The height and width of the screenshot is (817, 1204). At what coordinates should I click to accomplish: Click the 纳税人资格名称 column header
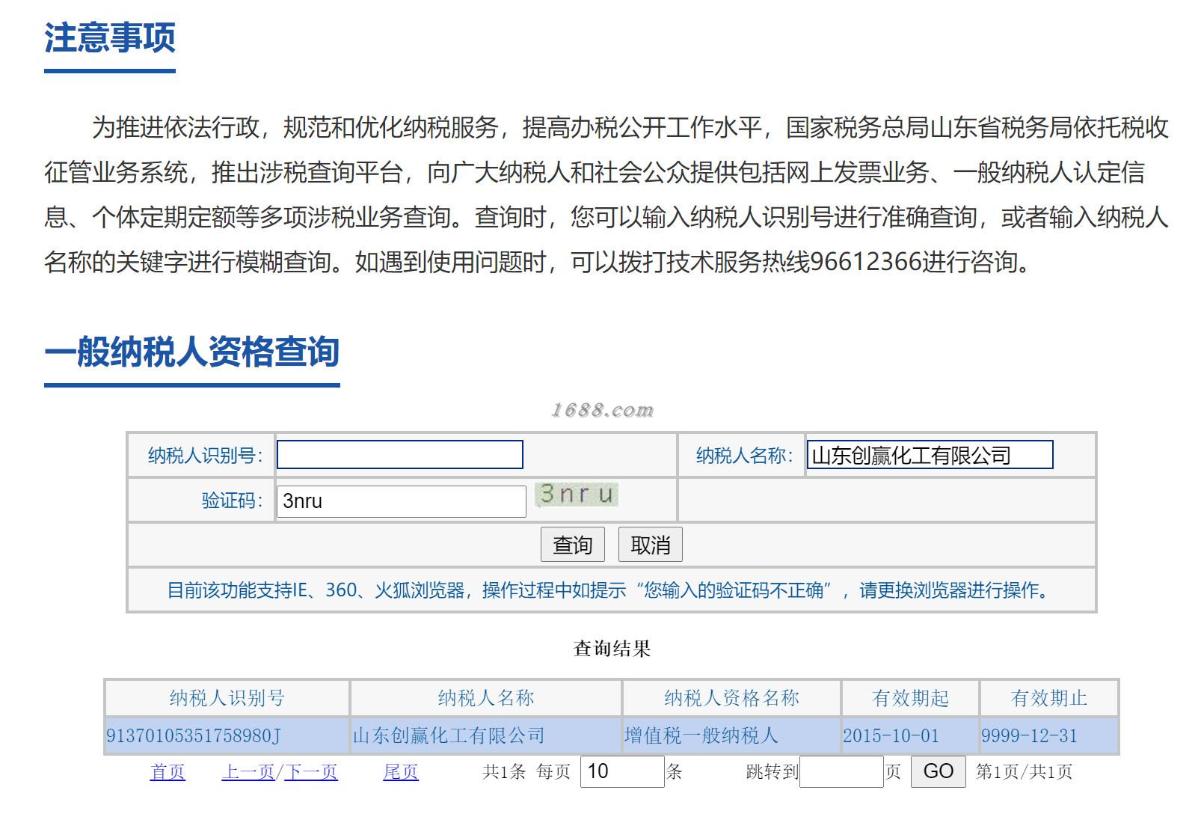(731, 698)
